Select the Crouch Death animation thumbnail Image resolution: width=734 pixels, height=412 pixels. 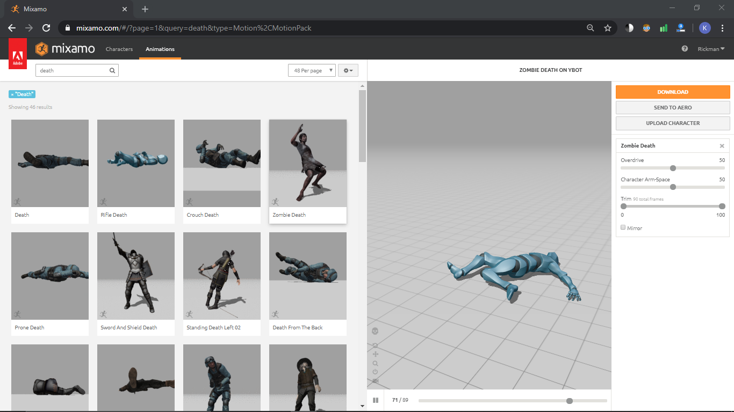tap(222, 164)
